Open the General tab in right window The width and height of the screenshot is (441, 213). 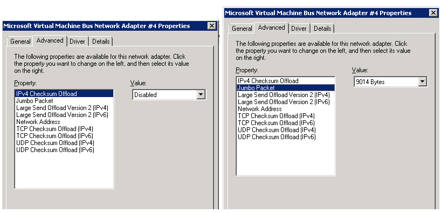[x=242, y=29]
